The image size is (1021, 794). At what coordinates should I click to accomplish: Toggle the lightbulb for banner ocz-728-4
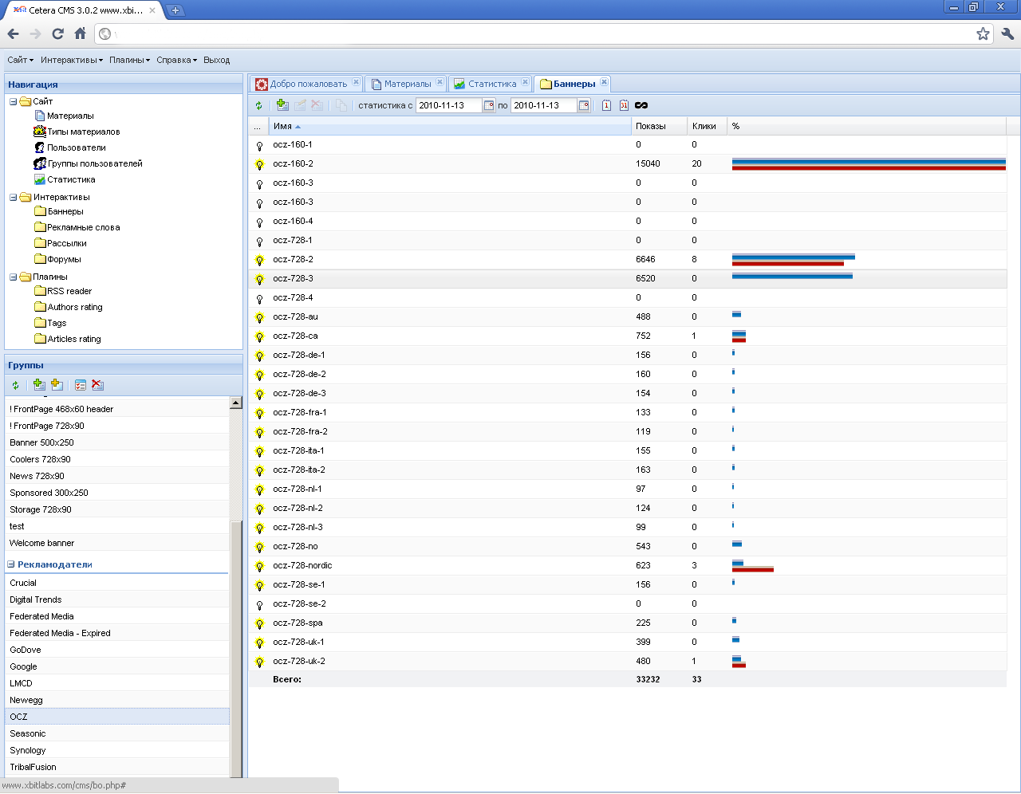(x=259, y=298)
